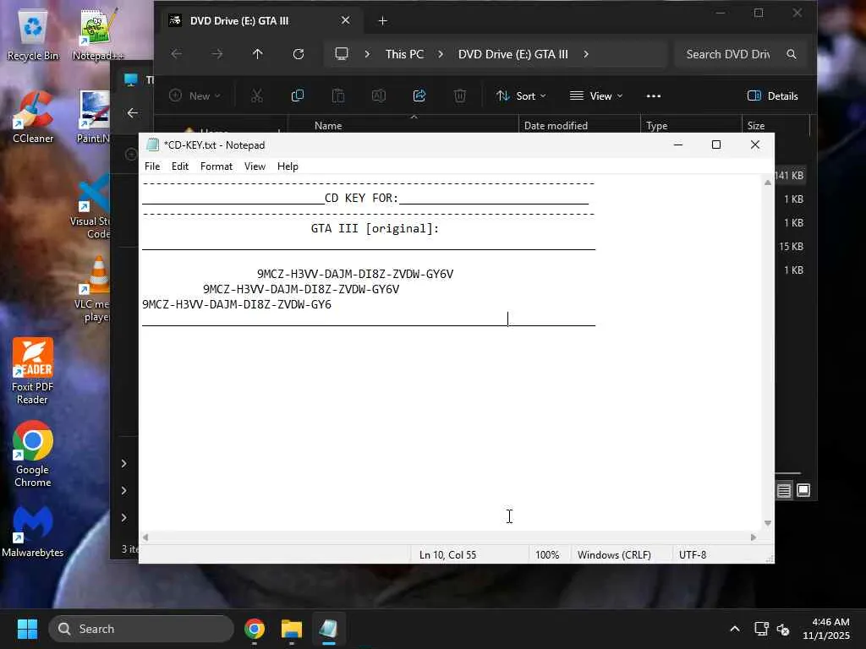Viewport: 866px width, 649px height.
Task: Click Notepad horizontal scrollbar left arrow
Action: (145, 537)
